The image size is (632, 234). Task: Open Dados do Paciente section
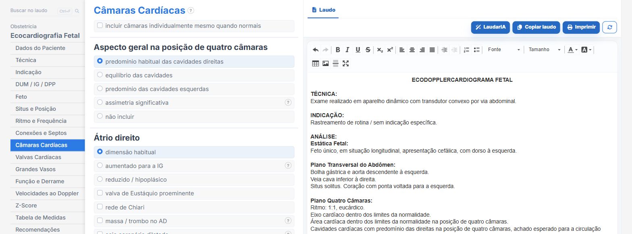(x=48, y=48)
